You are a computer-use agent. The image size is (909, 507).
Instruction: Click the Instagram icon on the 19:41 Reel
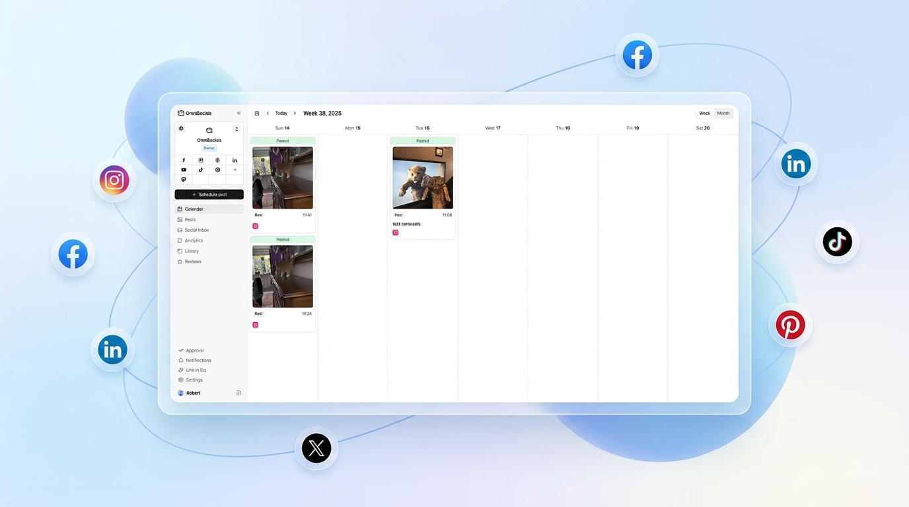point(256,226)
